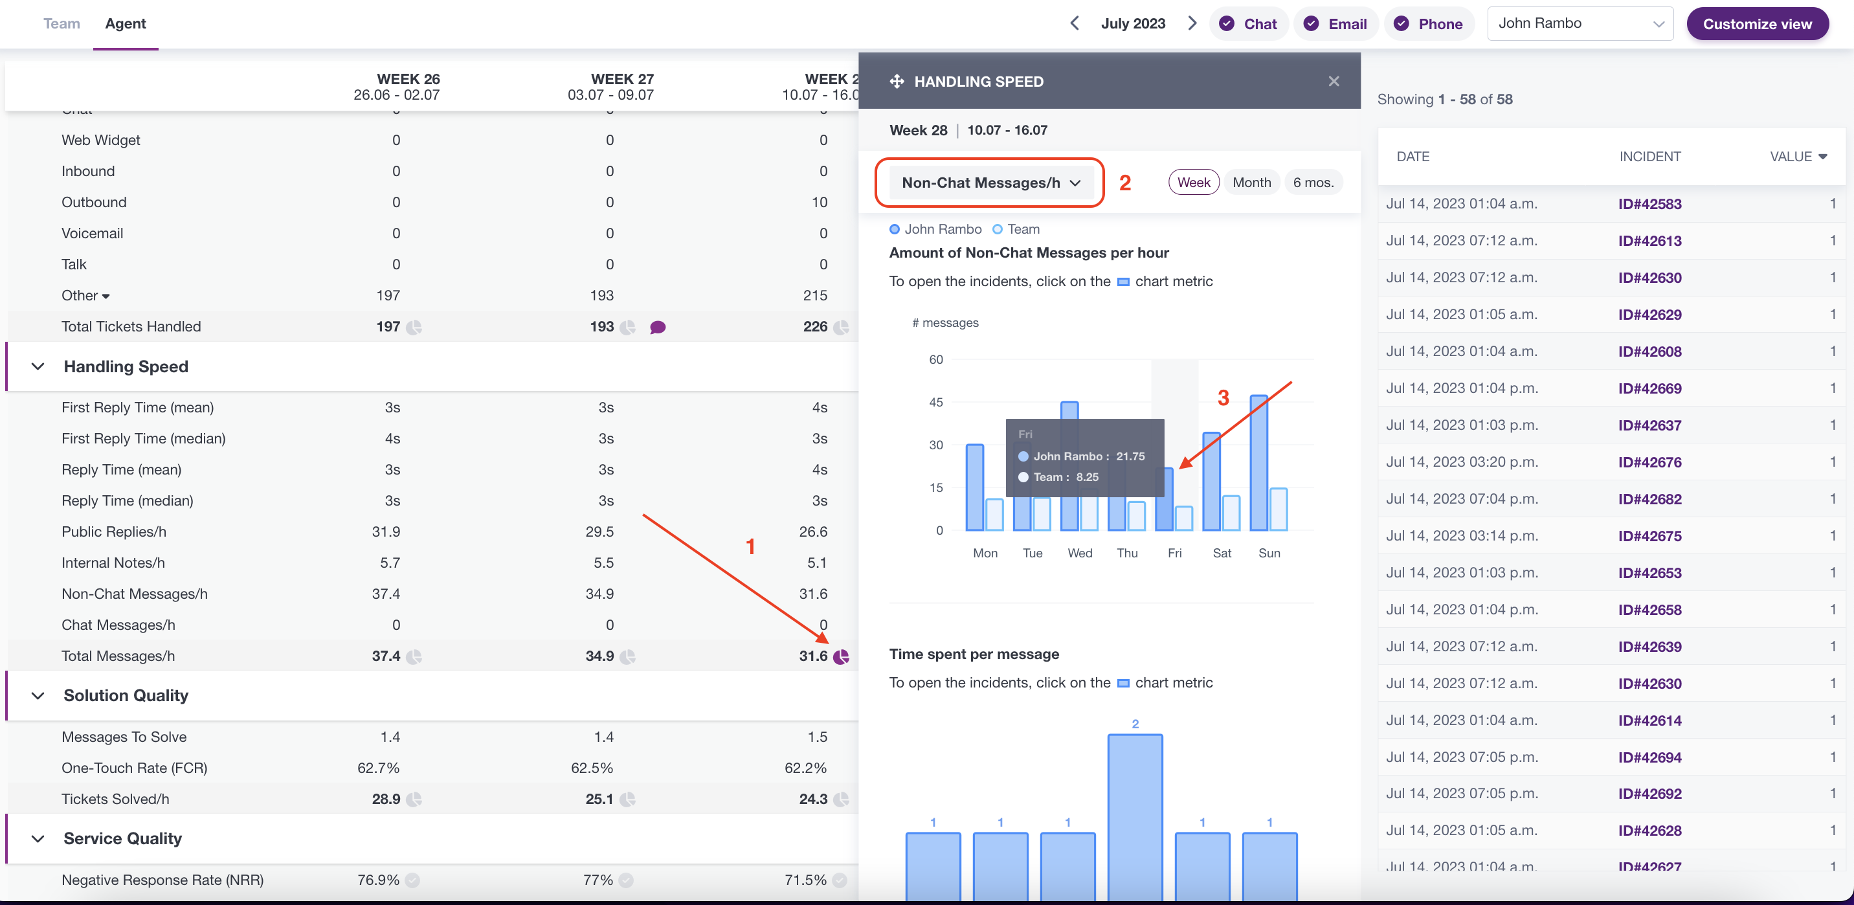This screenshot has width=1854, height=905.
Task: Click the move handle icon of Handling Speed panel
Action: click(897, 82)
